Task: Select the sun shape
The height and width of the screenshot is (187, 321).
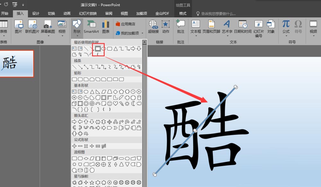Action: pos(127,103)
